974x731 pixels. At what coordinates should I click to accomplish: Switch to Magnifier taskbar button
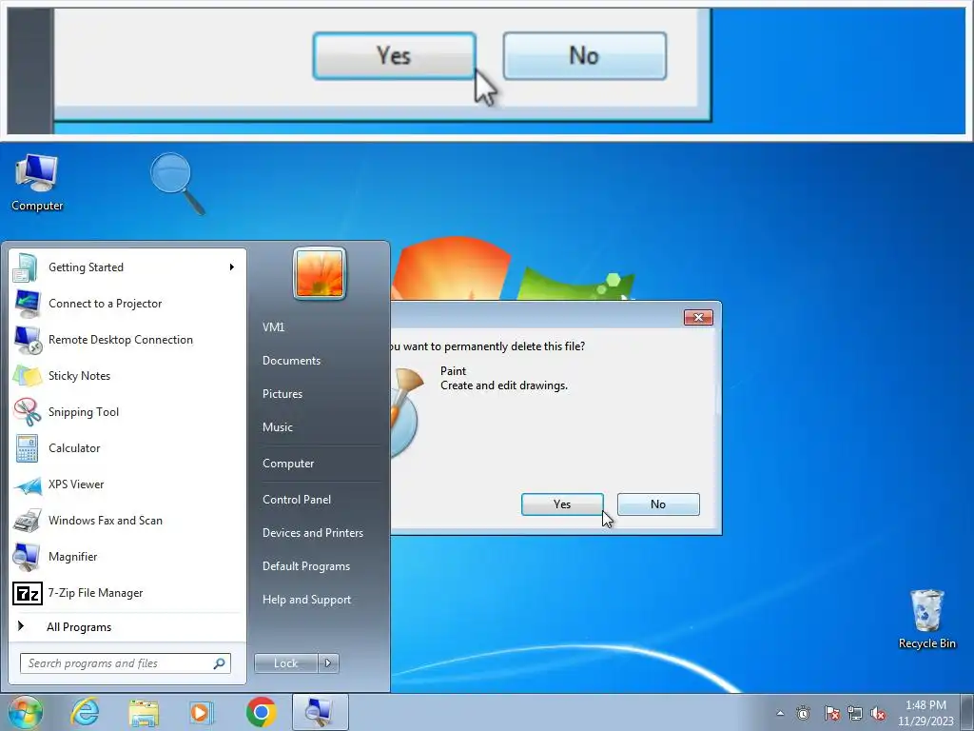click(x=320, y=712)
